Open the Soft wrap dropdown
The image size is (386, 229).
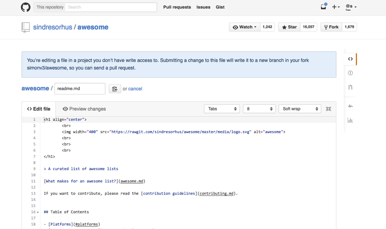click(300, 109)
